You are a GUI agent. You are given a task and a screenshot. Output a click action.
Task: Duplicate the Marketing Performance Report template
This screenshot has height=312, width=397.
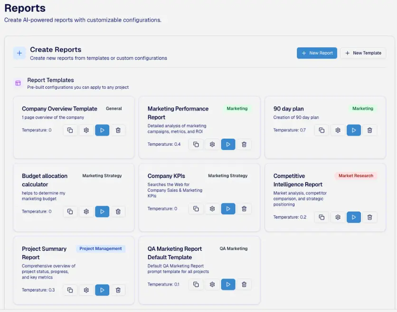click(x=196, y=144)
